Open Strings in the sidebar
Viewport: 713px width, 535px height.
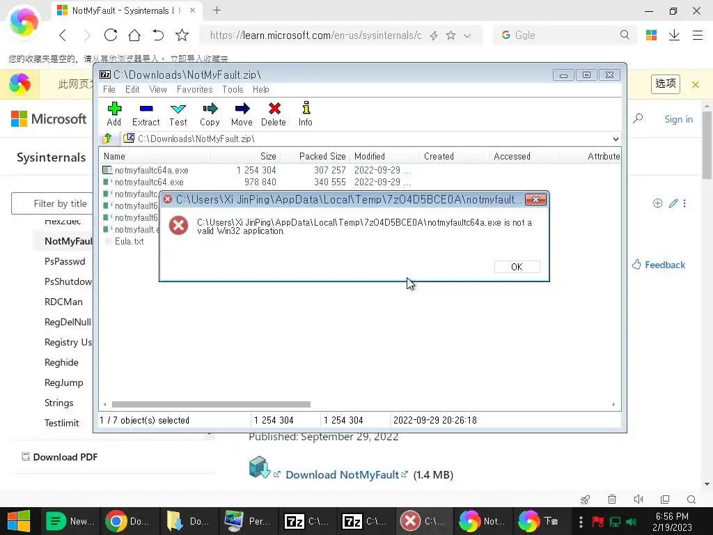[x=58, y=403]
